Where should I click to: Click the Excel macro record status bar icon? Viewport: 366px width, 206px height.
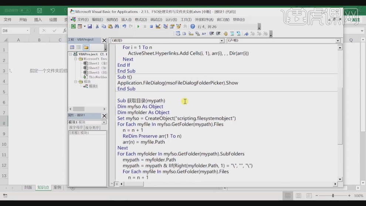coord(5,196)
